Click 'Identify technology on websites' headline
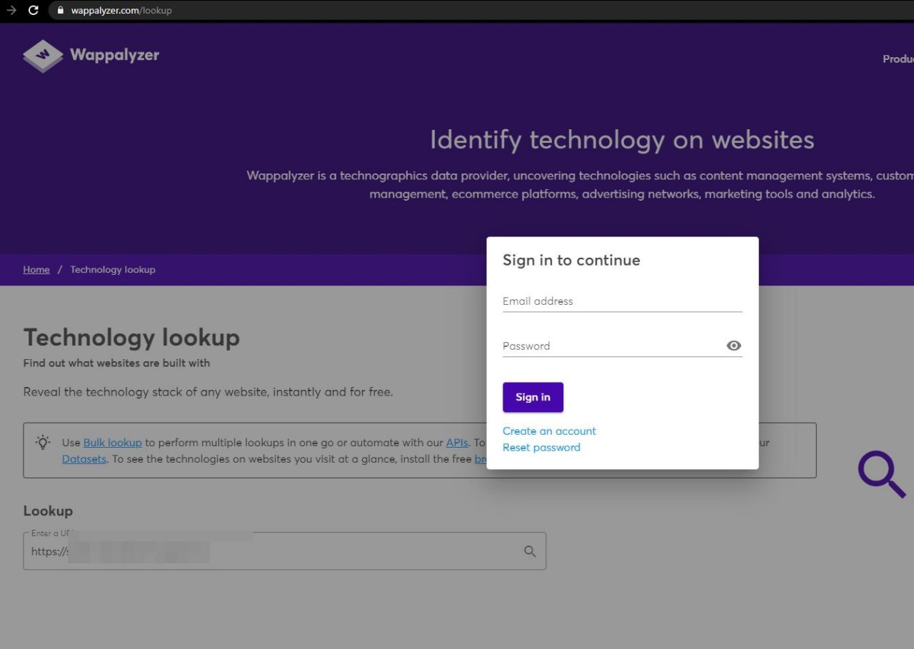 tap(622, 140)
